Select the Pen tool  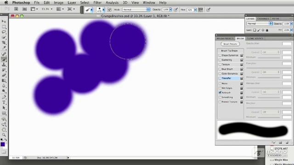click(x=4, y=97)
